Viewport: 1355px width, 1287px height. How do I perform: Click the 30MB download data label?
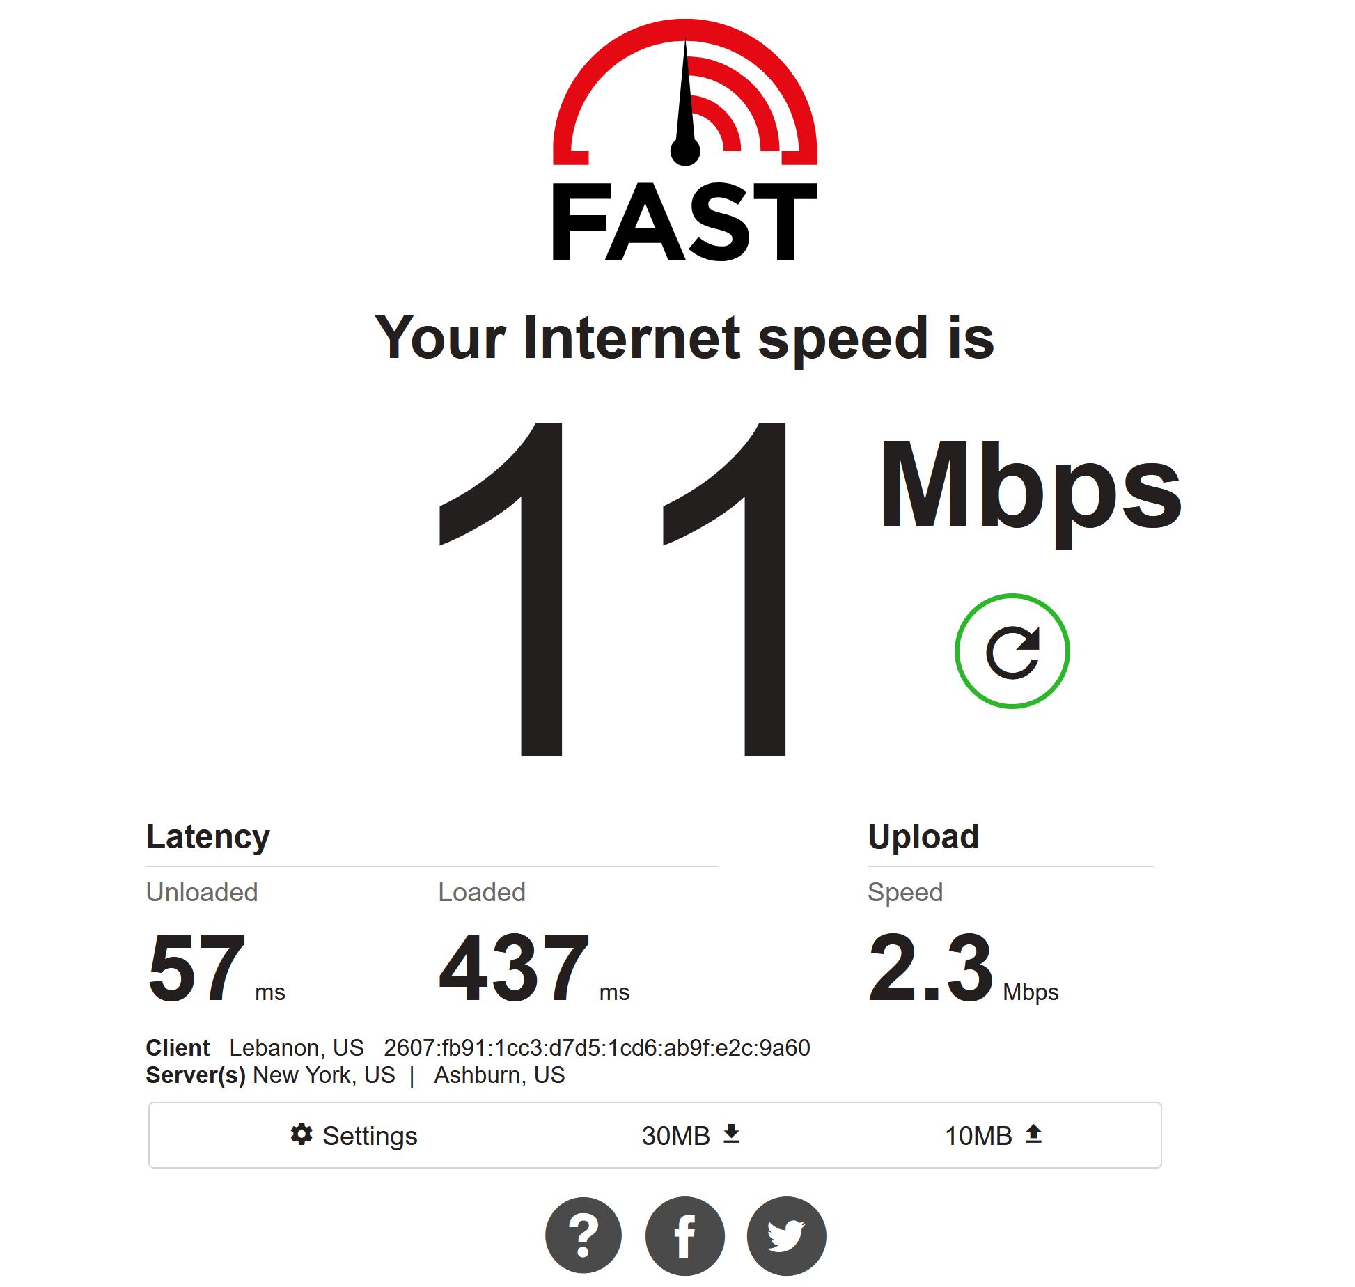[x=675, y=1136]
